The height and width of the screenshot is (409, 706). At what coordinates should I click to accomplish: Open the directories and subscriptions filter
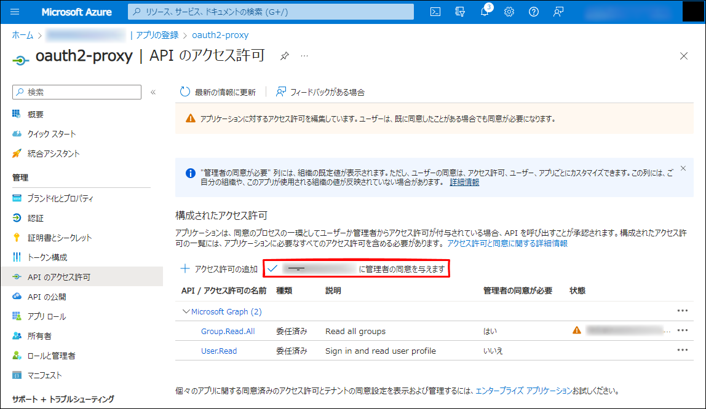click(460, 12)
